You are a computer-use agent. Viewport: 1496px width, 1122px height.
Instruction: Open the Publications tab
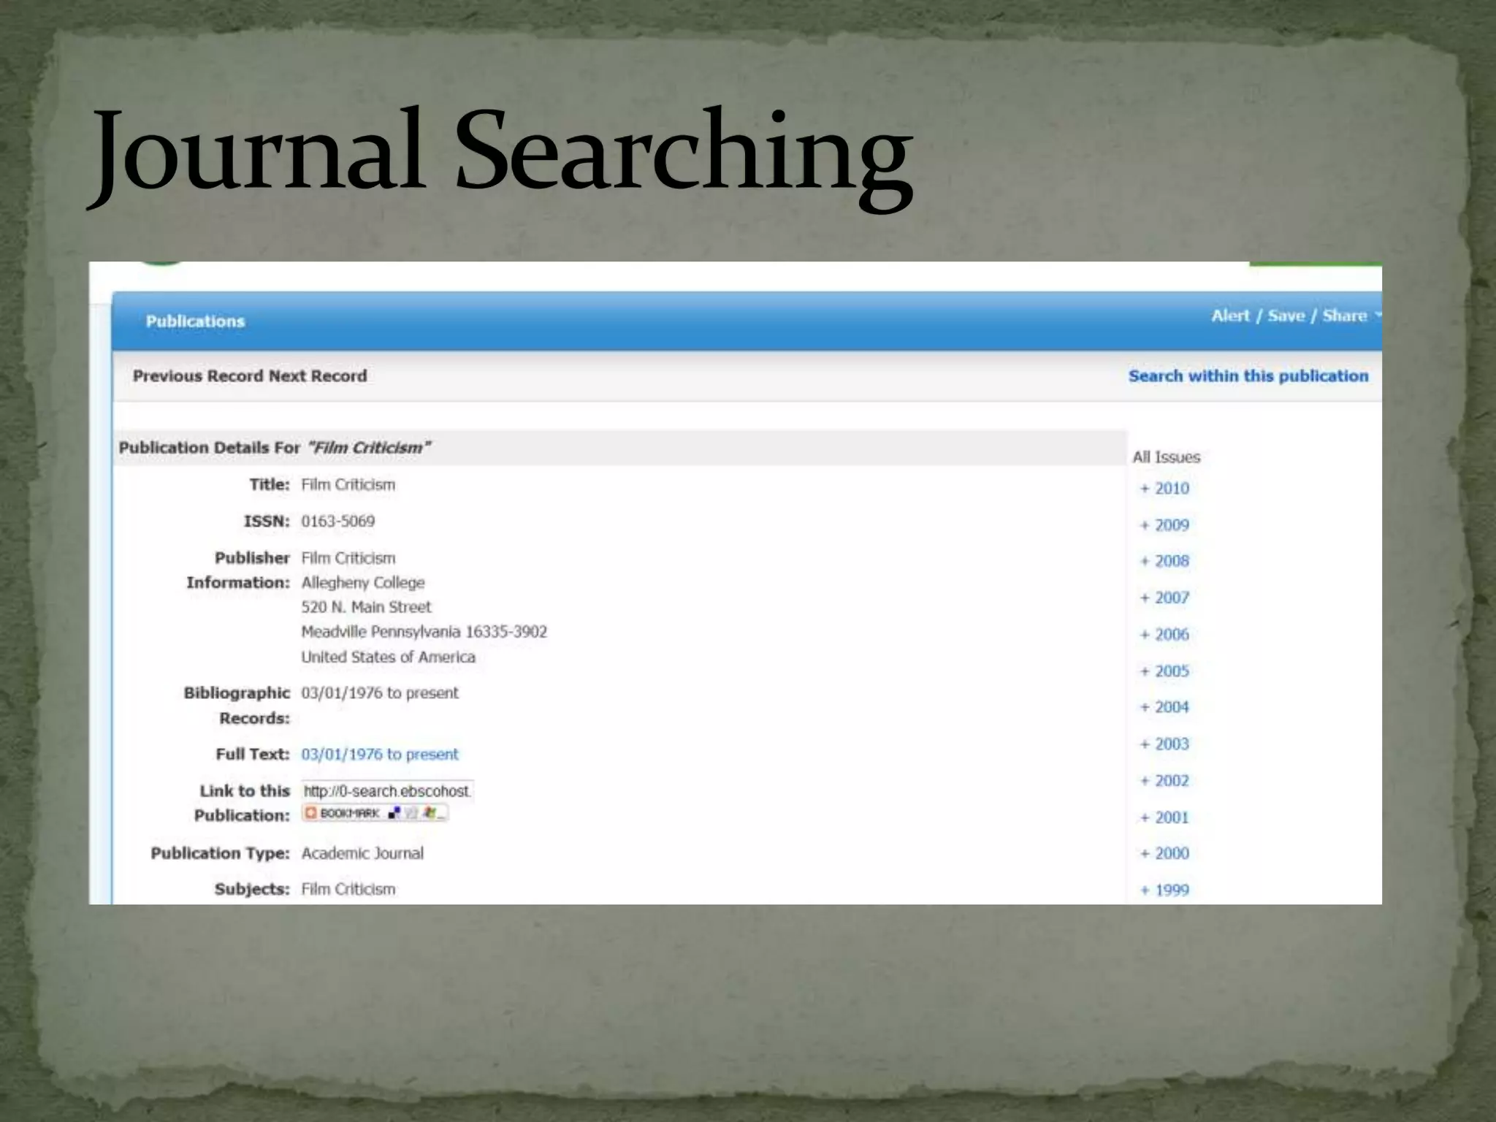pyautogui.click(x=195, y=321)
